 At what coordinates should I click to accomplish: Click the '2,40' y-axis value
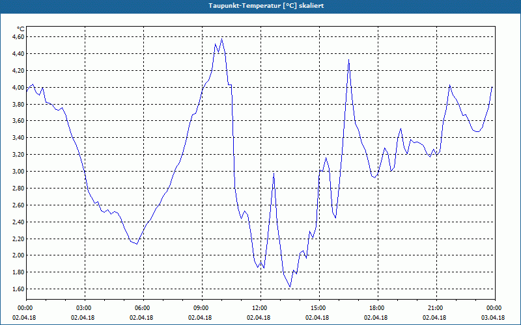coord(18,222)
